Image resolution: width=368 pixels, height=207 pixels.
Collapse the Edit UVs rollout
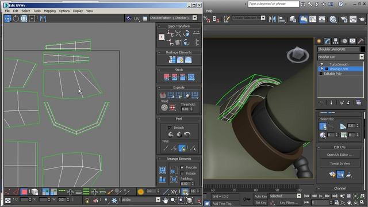[x=319, y=147]
